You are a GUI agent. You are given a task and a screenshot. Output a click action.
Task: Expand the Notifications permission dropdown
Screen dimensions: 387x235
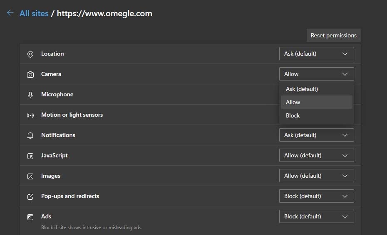tap(316, 135)
